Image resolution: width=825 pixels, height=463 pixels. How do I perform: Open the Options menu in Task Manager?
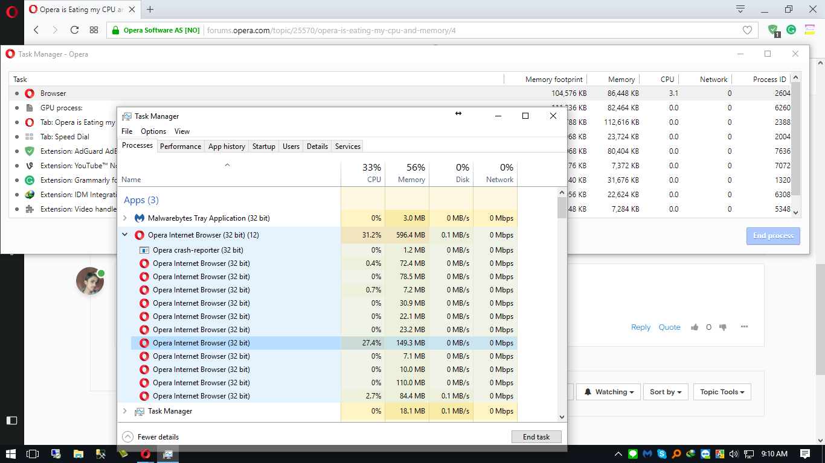click(153, 131)
